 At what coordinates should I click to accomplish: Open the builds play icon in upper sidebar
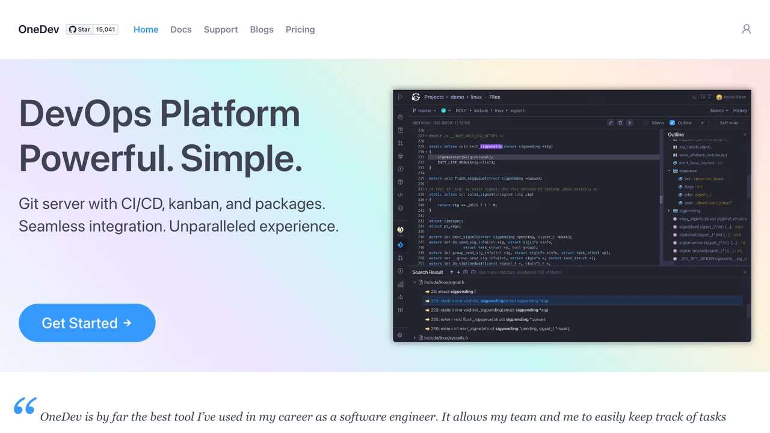click(x=401, y=169)
